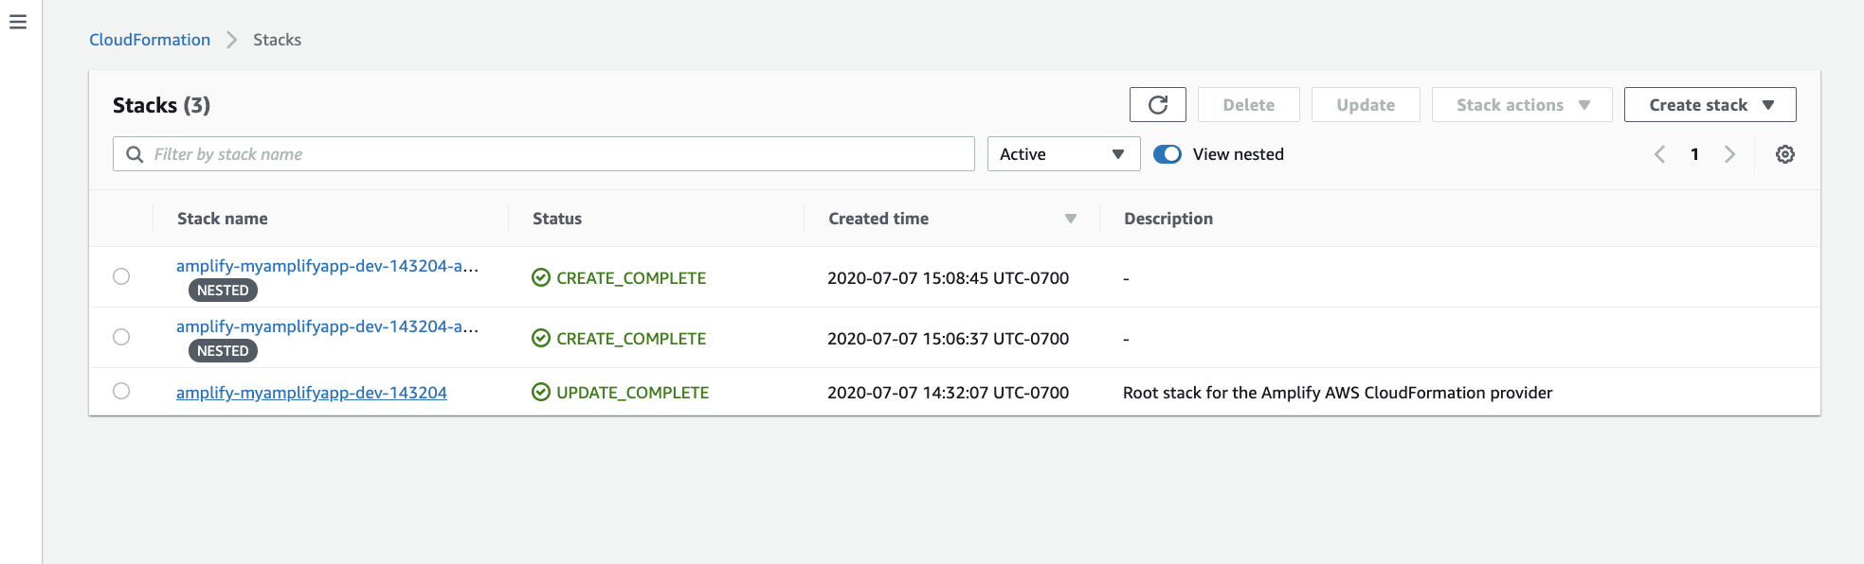This screenshot has height=564, width=1864.
Task: Focus the Filter by stack name field
Action: click(x=544, y=154)
